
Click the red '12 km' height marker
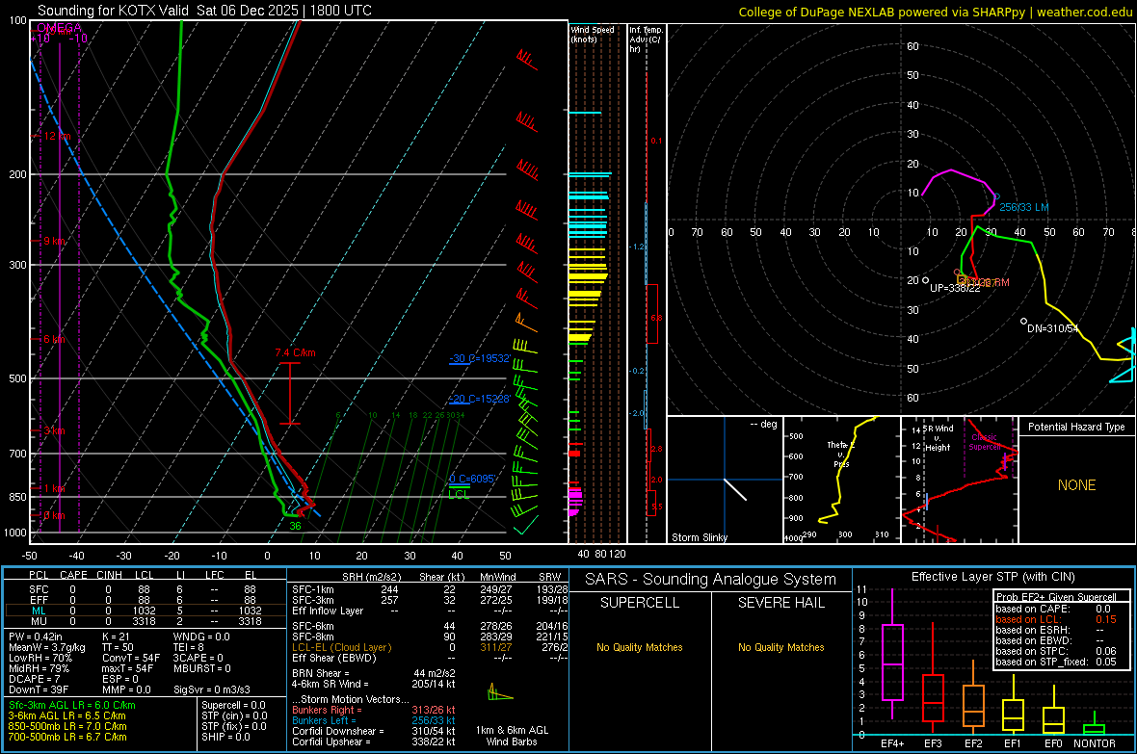(57, 137)
